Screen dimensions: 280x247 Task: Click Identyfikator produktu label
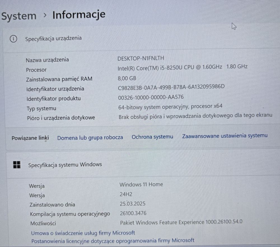[53, 99]
